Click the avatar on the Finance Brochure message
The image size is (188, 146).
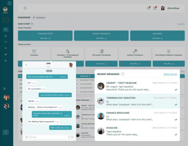(101, 116)
